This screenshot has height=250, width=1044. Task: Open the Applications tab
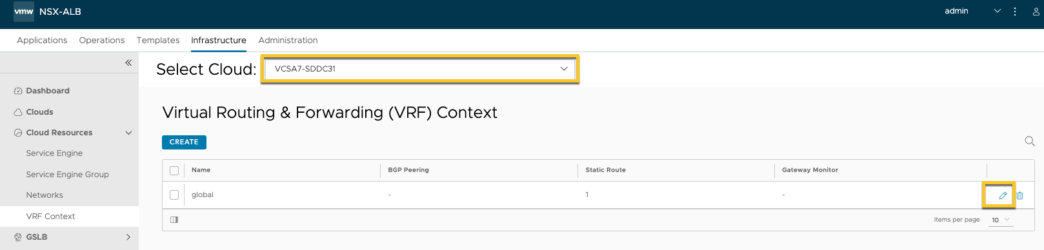42,40
